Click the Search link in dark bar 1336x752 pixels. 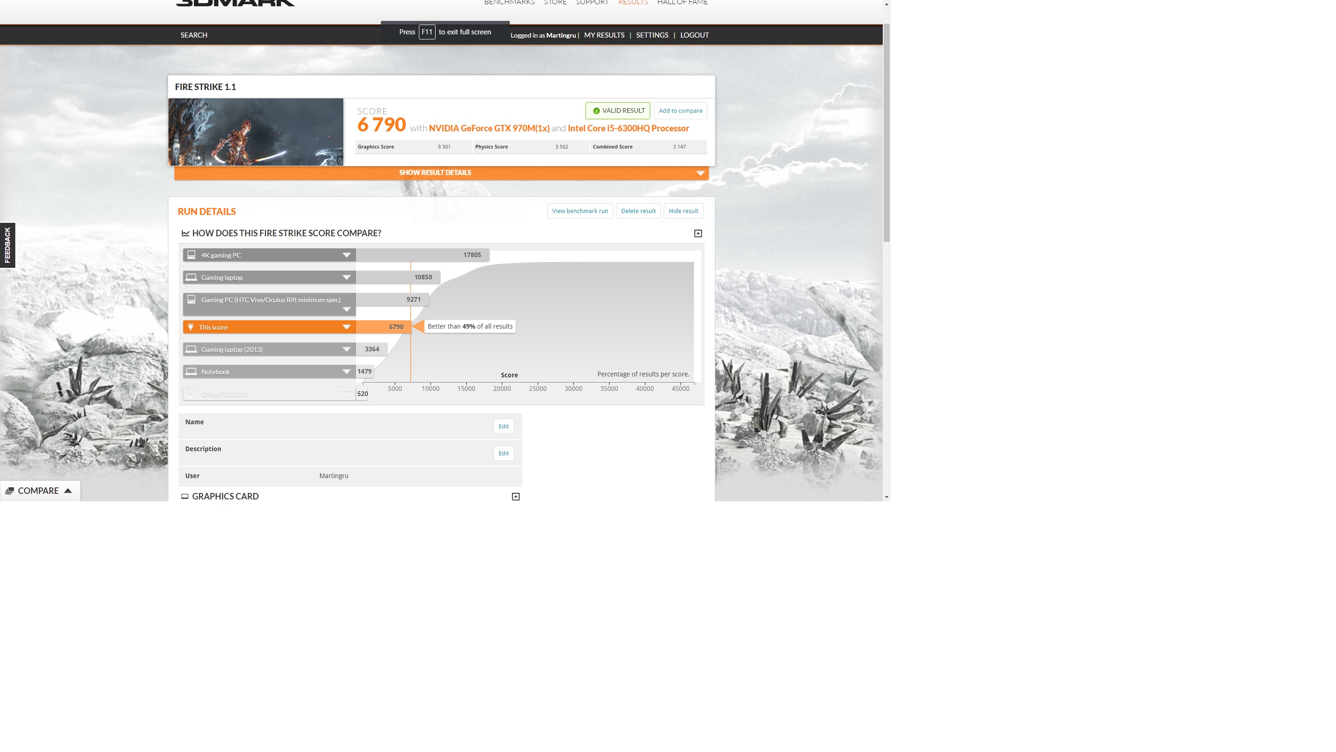click(194, 35)
